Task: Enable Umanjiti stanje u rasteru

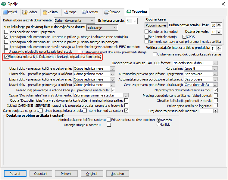Action: pyautogui.click(x=109, y=125)
